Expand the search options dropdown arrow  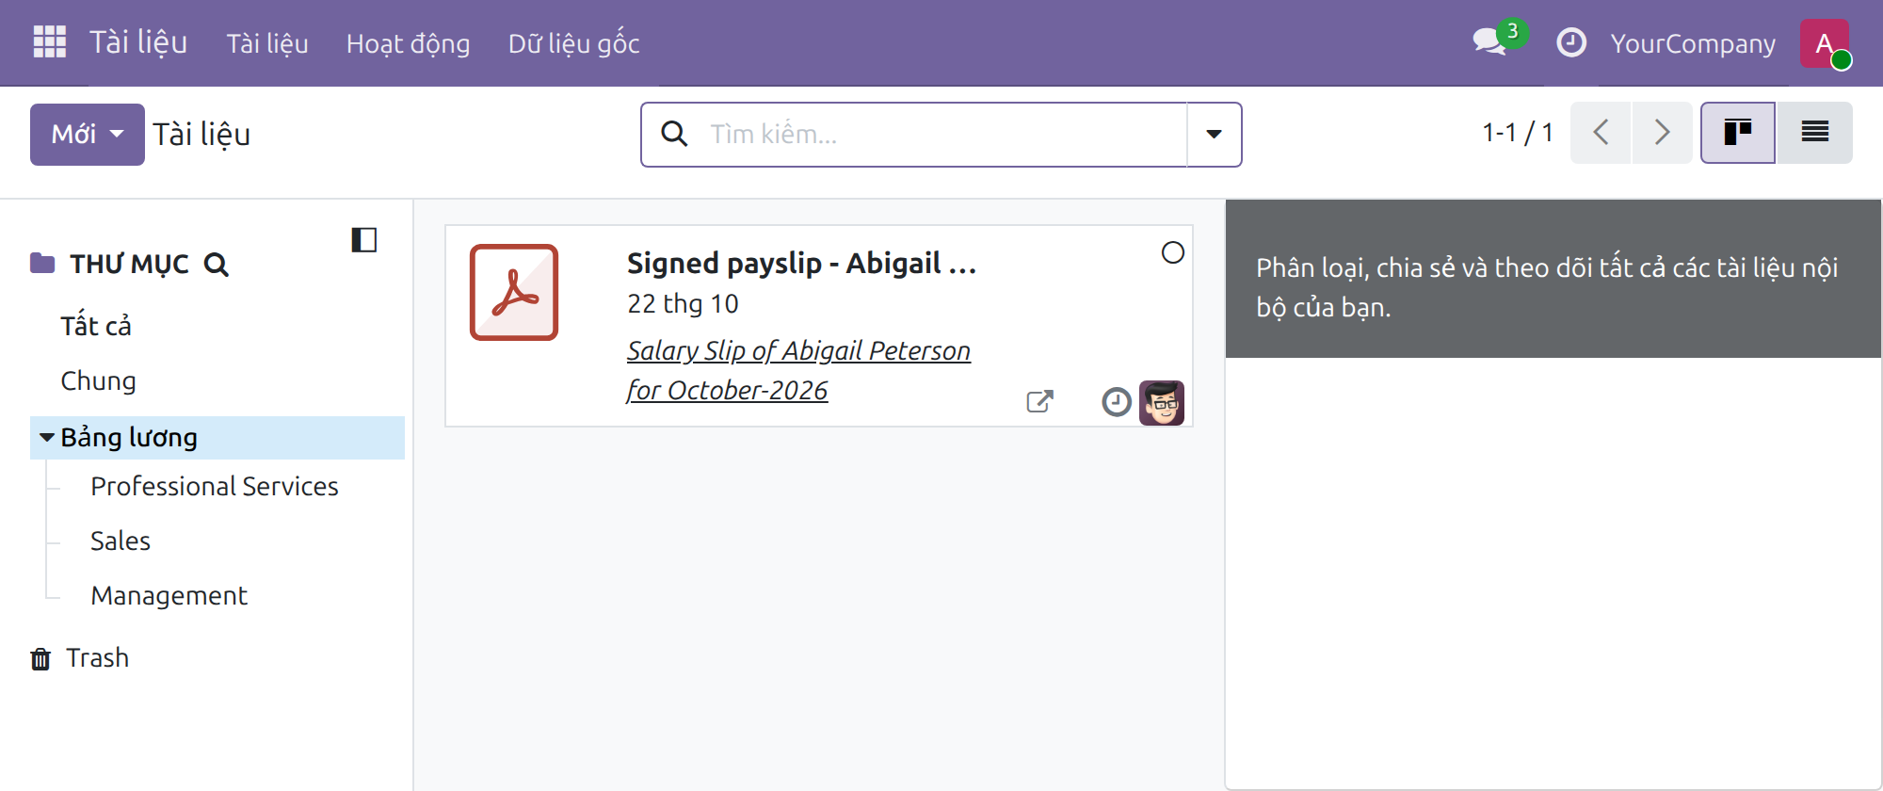pyautogui.click(x=1215, y=134)
